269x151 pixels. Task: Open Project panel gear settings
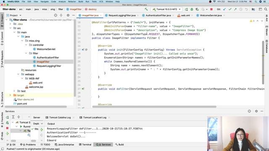[68, 15]
